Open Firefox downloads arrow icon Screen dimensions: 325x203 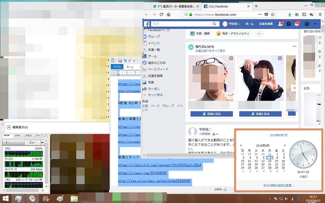[x=290, y=15]
